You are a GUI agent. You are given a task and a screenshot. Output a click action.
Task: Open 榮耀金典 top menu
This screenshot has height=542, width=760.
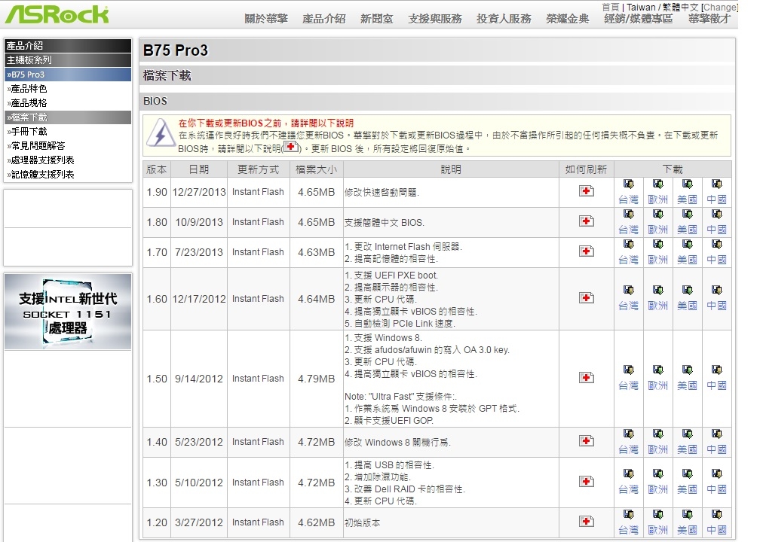pos(567,19)
